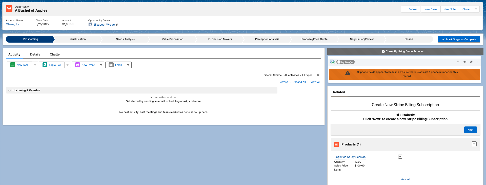Viewport: 486px width, 185px height.
Task: Select the Proposal/Price Quote stage
Action: point(315,39)
